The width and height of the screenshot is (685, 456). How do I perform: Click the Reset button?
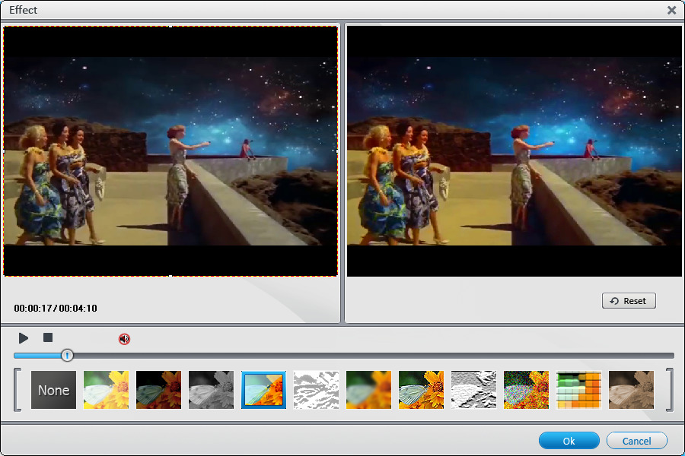coord(629,301)
